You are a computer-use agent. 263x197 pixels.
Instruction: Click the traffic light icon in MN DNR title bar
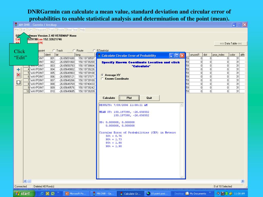(x=16, y=25)
